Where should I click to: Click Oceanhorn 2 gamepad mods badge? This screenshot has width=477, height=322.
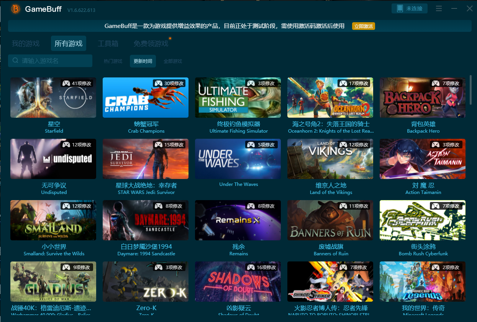click(354, 83)
